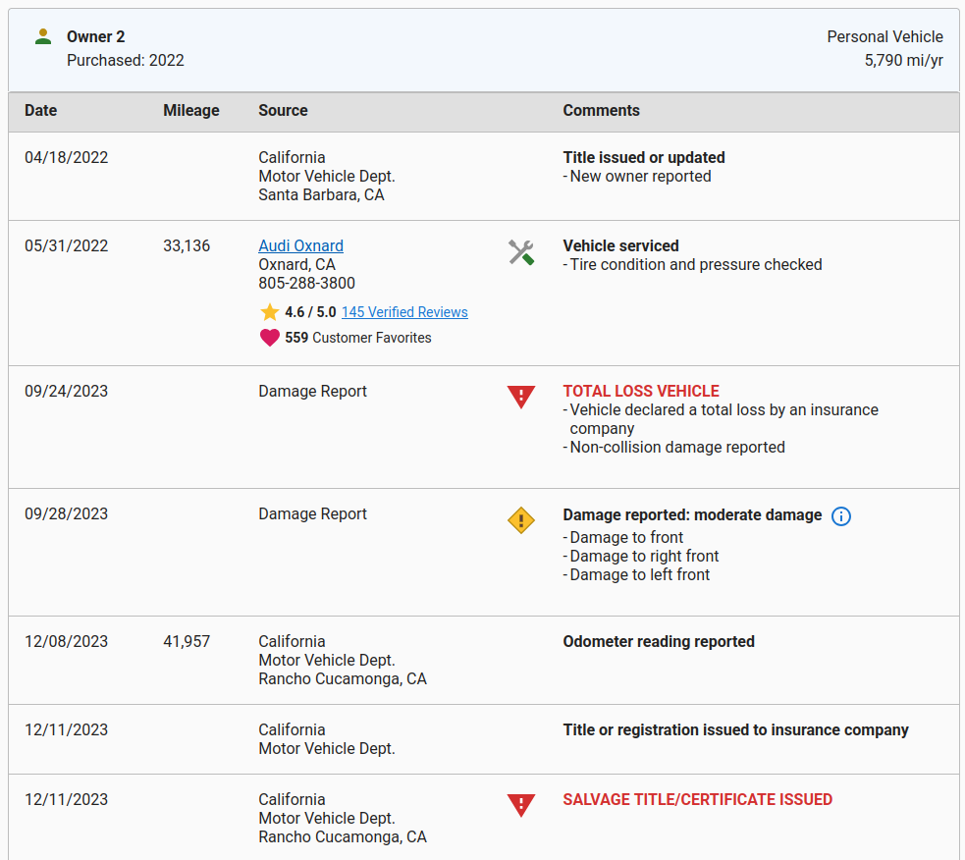Click the wrench service icon
The image size is (965, 860).
tap(521, 252)
